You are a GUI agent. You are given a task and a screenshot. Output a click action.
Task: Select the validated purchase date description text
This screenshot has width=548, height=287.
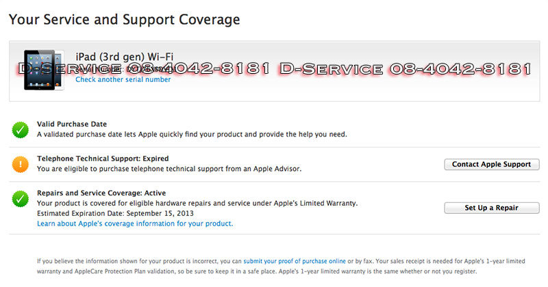[x=192, y=134]
